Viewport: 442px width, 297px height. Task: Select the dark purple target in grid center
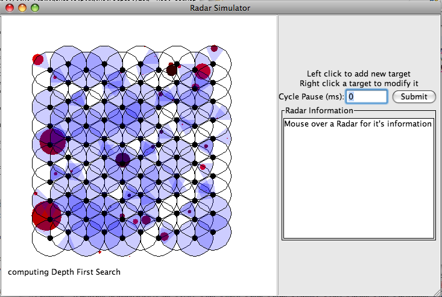click(123, 160)
